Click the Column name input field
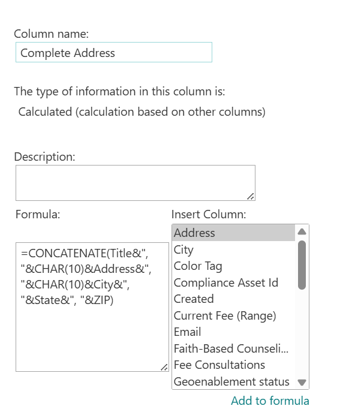355x406 pixels. [114, 52]
